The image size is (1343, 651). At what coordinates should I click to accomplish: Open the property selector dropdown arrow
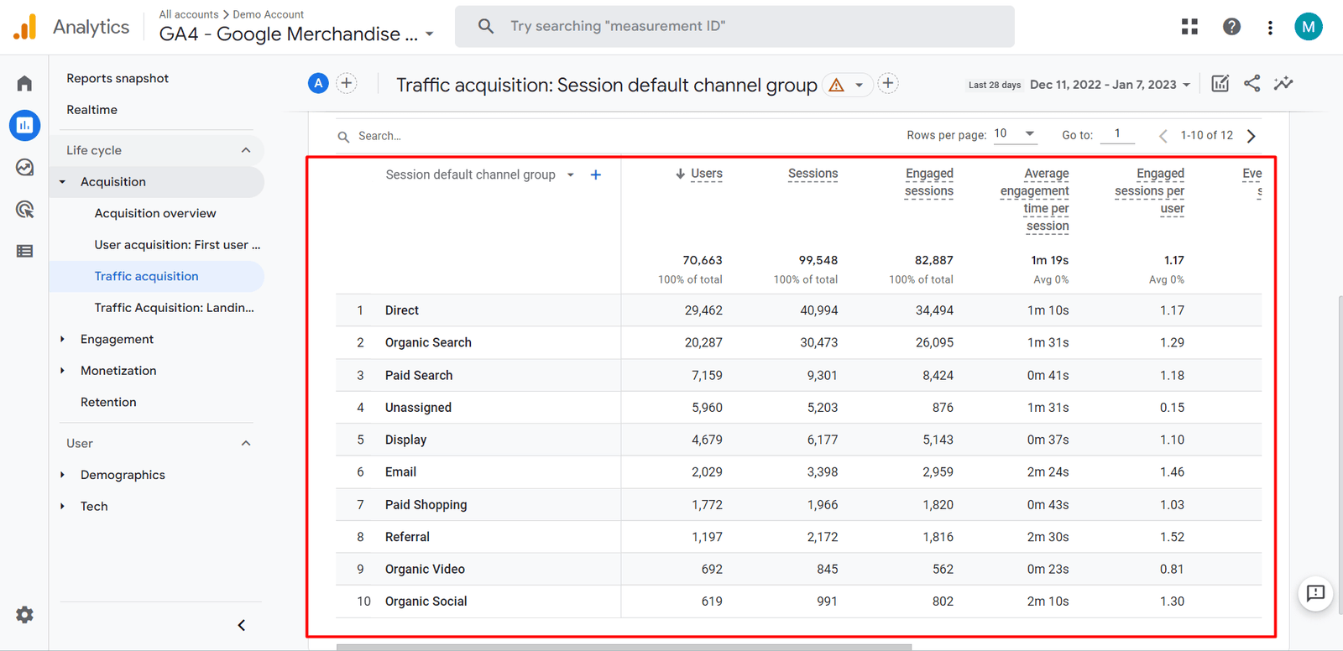coord(430,34)
